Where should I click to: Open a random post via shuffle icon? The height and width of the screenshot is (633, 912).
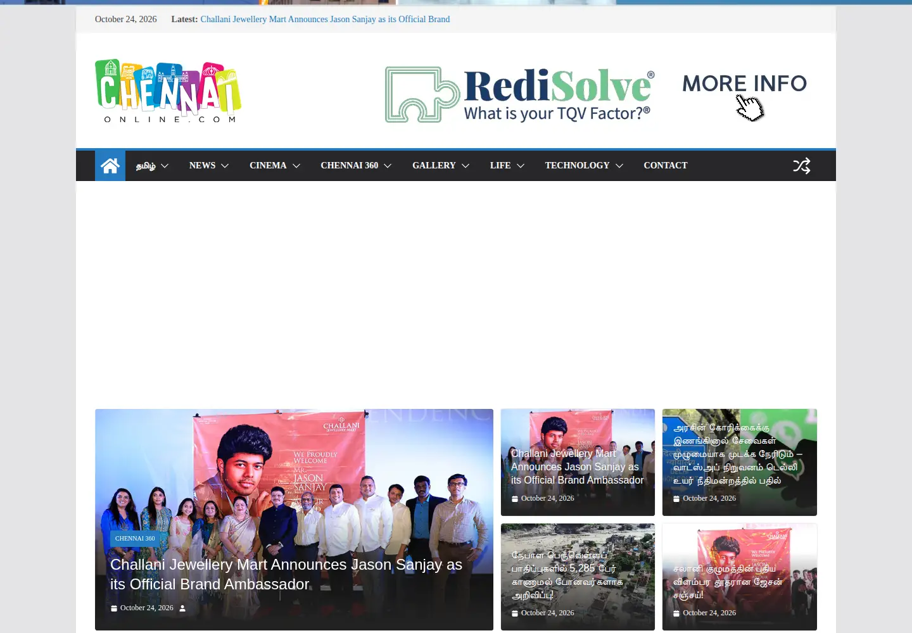[802, 166]
